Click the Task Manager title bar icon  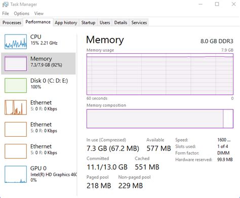point(6,5)
